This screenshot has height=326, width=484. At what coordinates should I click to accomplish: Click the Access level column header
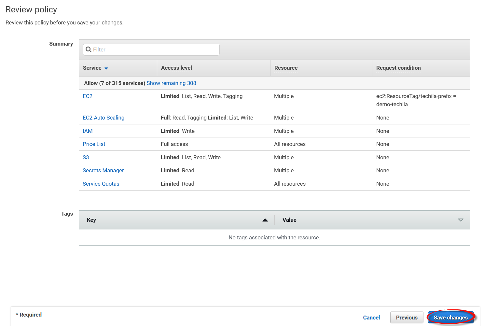point(176,68)
